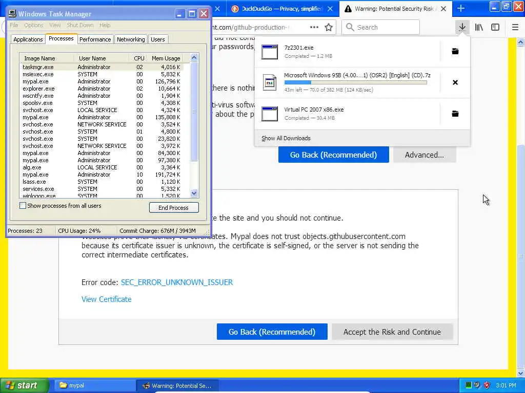Open the hamburger application menu
This screenshot has height=393, width=525.
pyautogui.click(x=515, y=27)
